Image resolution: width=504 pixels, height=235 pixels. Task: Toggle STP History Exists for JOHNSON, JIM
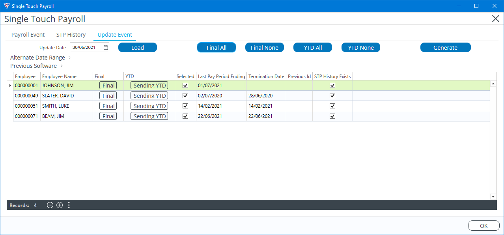coord(332,85)
